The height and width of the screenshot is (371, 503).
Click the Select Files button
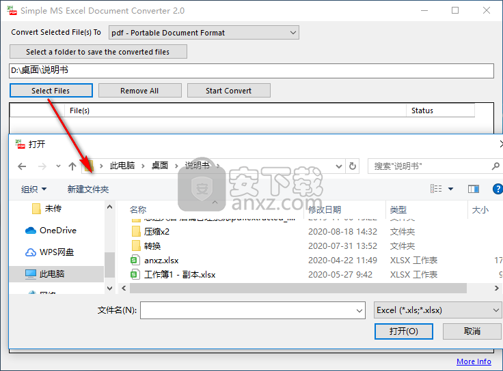(x=51, y=91)
